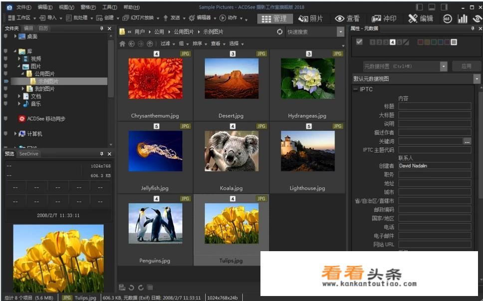Click the rotate right icon at bottom

tap(141, 288)
